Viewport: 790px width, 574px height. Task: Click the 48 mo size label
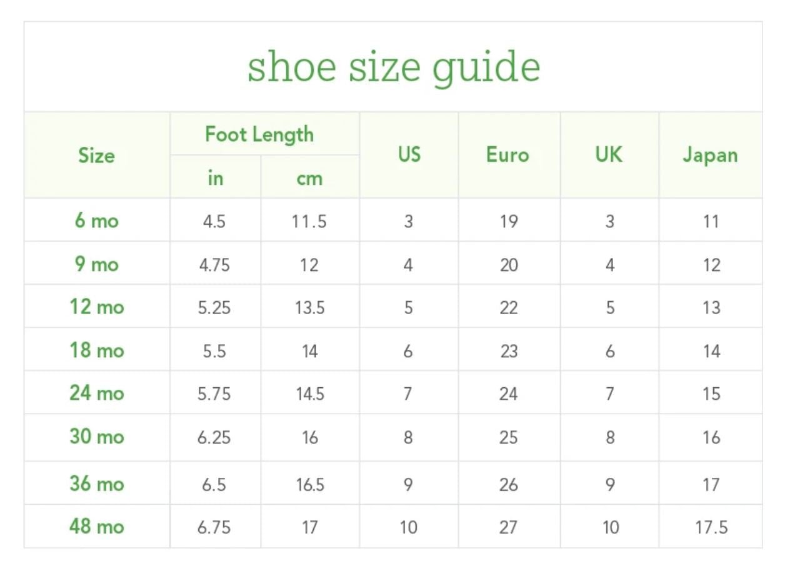tap(96, 527)
